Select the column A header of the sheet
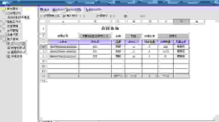Viewport: 219px width, 122px height. click(63, 22)
